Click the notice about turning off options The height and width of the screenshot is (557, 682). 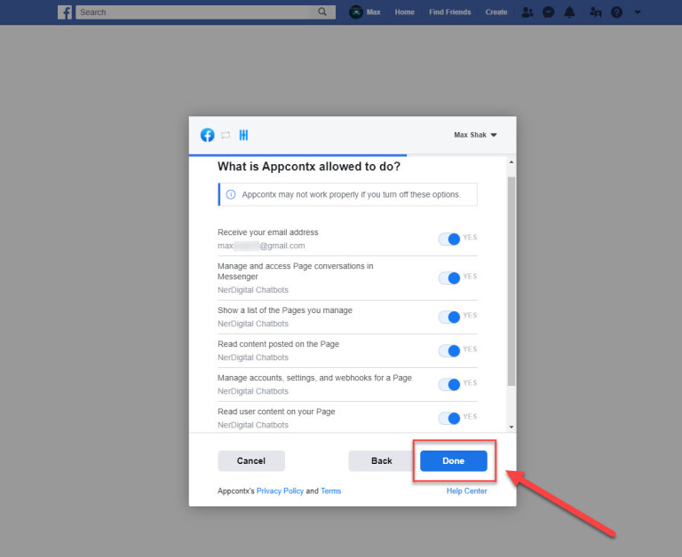point(347,194)
